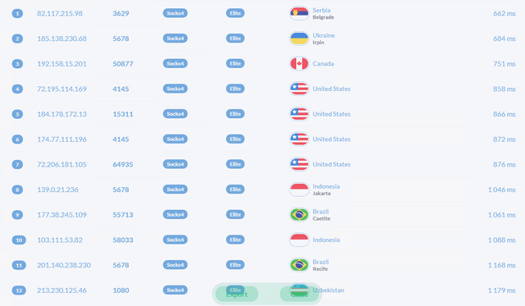Viewport: 525px width, 306px height.
Task: Select IP address 82.117.215.98
Action: (x=60, y=13)
